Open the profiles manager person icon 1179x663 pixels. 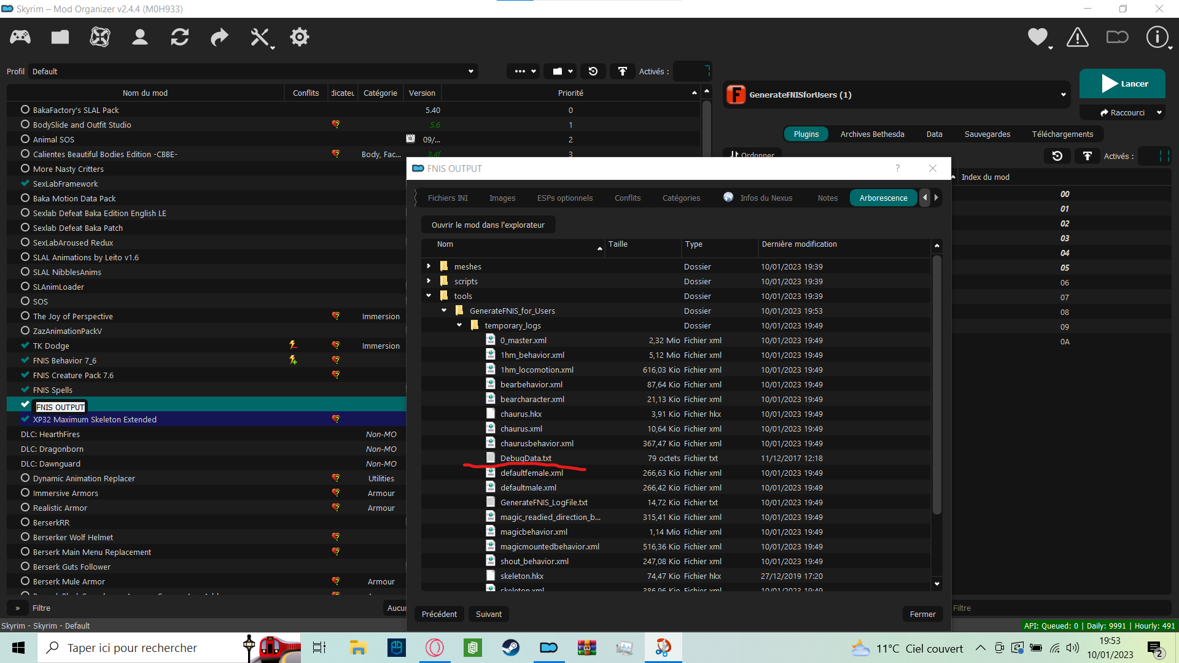pos(140,37)
